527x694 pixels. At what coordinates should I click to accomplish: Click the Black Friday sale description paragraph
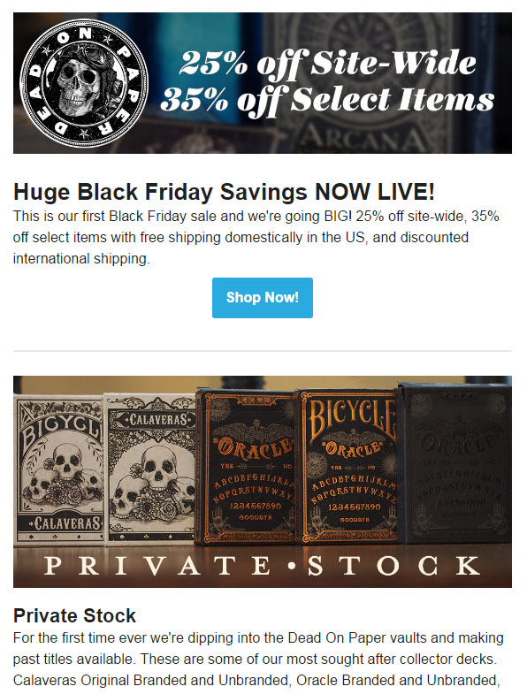click(256, 237)
